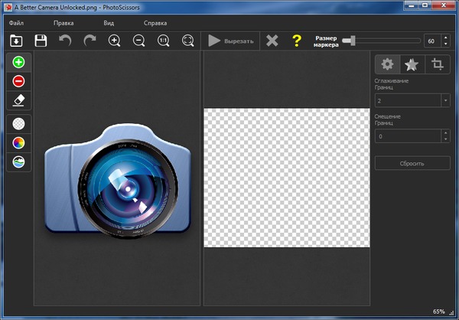Switch to the crop settings tab
The image size is (459, 320).
(x=438, y=64)
